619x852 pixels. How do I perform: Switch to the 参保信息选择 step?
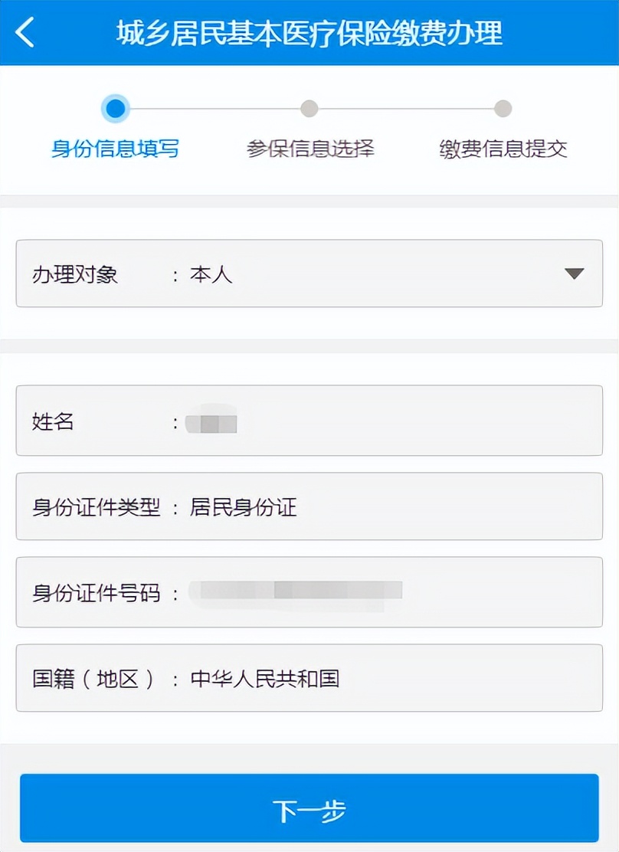click(x=309, y=150)
